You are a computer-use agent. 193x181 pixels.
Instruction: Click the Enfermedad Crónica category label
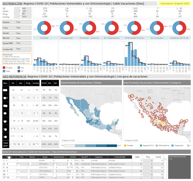point(134,38)
